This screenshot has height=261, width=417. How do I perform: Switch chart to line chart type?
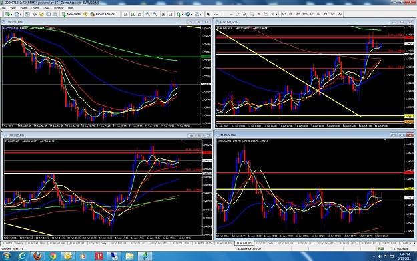(139, 14)
